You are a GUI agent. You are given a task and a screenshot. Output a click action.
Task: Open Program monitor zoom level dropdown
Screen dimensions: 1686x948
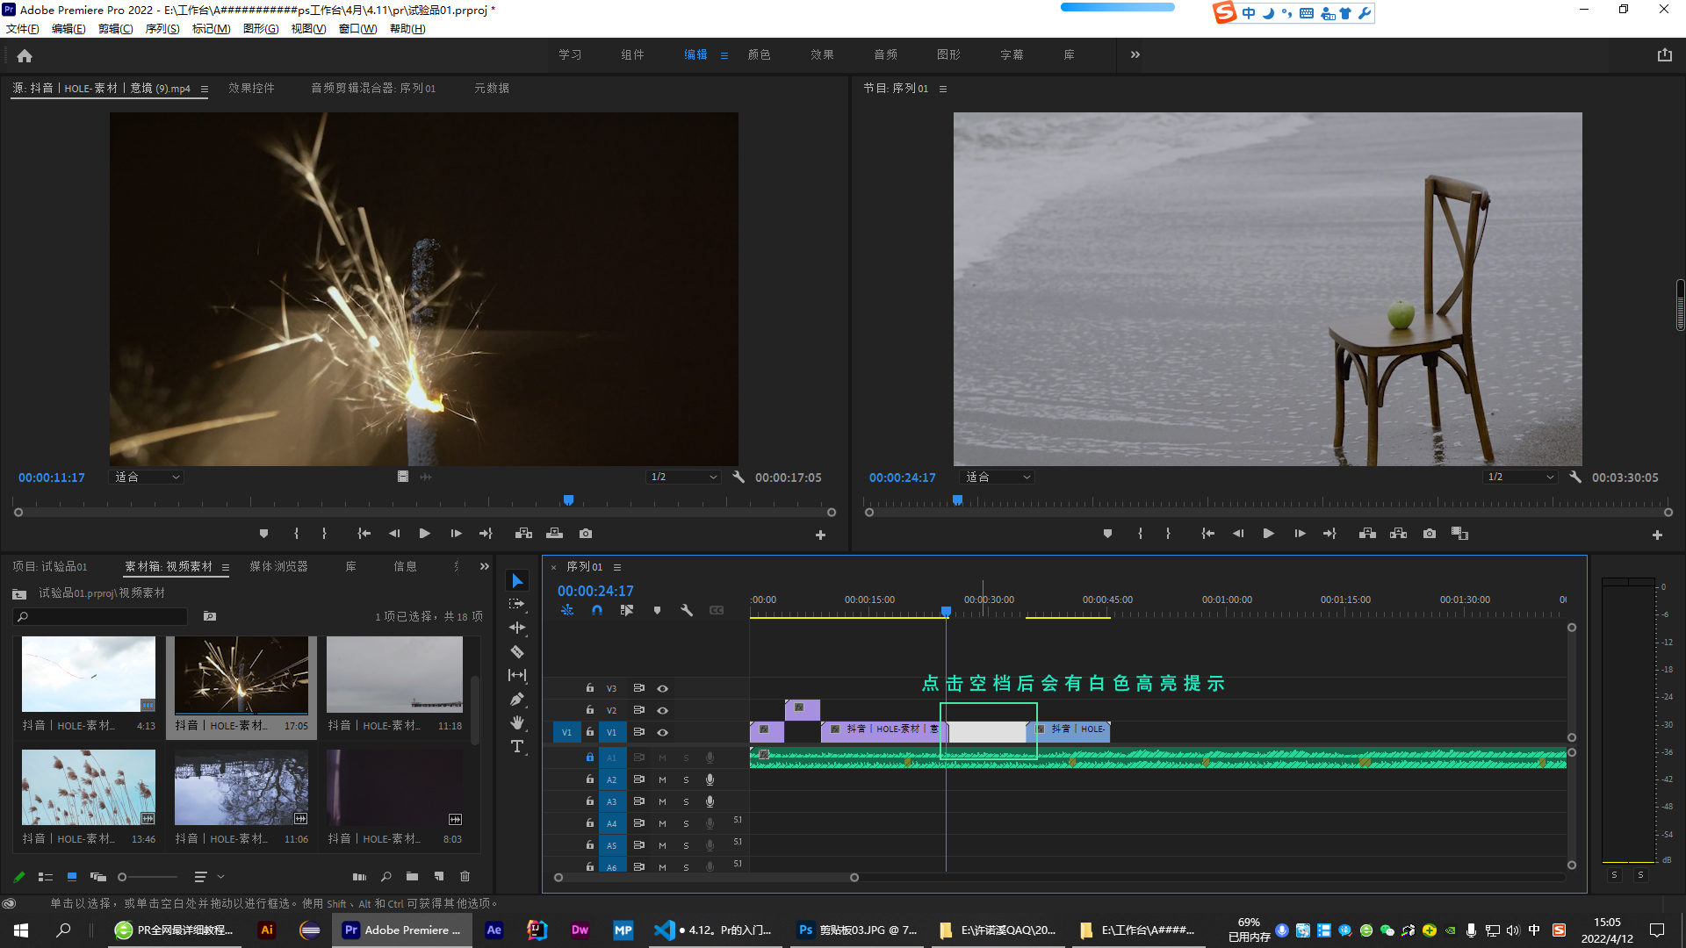pyautogui.click(x=998, y=477)
